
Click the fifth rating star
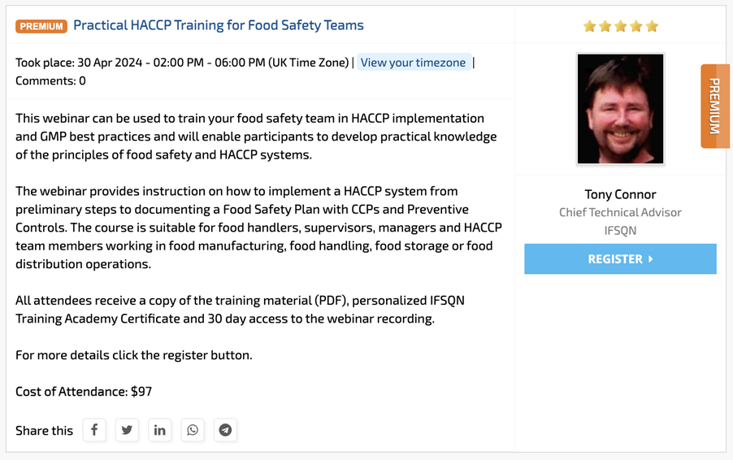(x=652, y=26)
